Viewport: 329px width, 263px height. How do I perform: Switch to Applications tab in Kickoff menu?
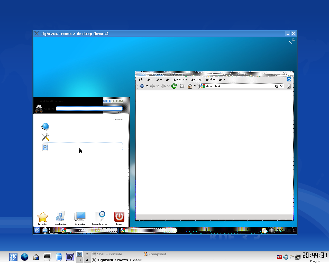click(x=61, y=218)
